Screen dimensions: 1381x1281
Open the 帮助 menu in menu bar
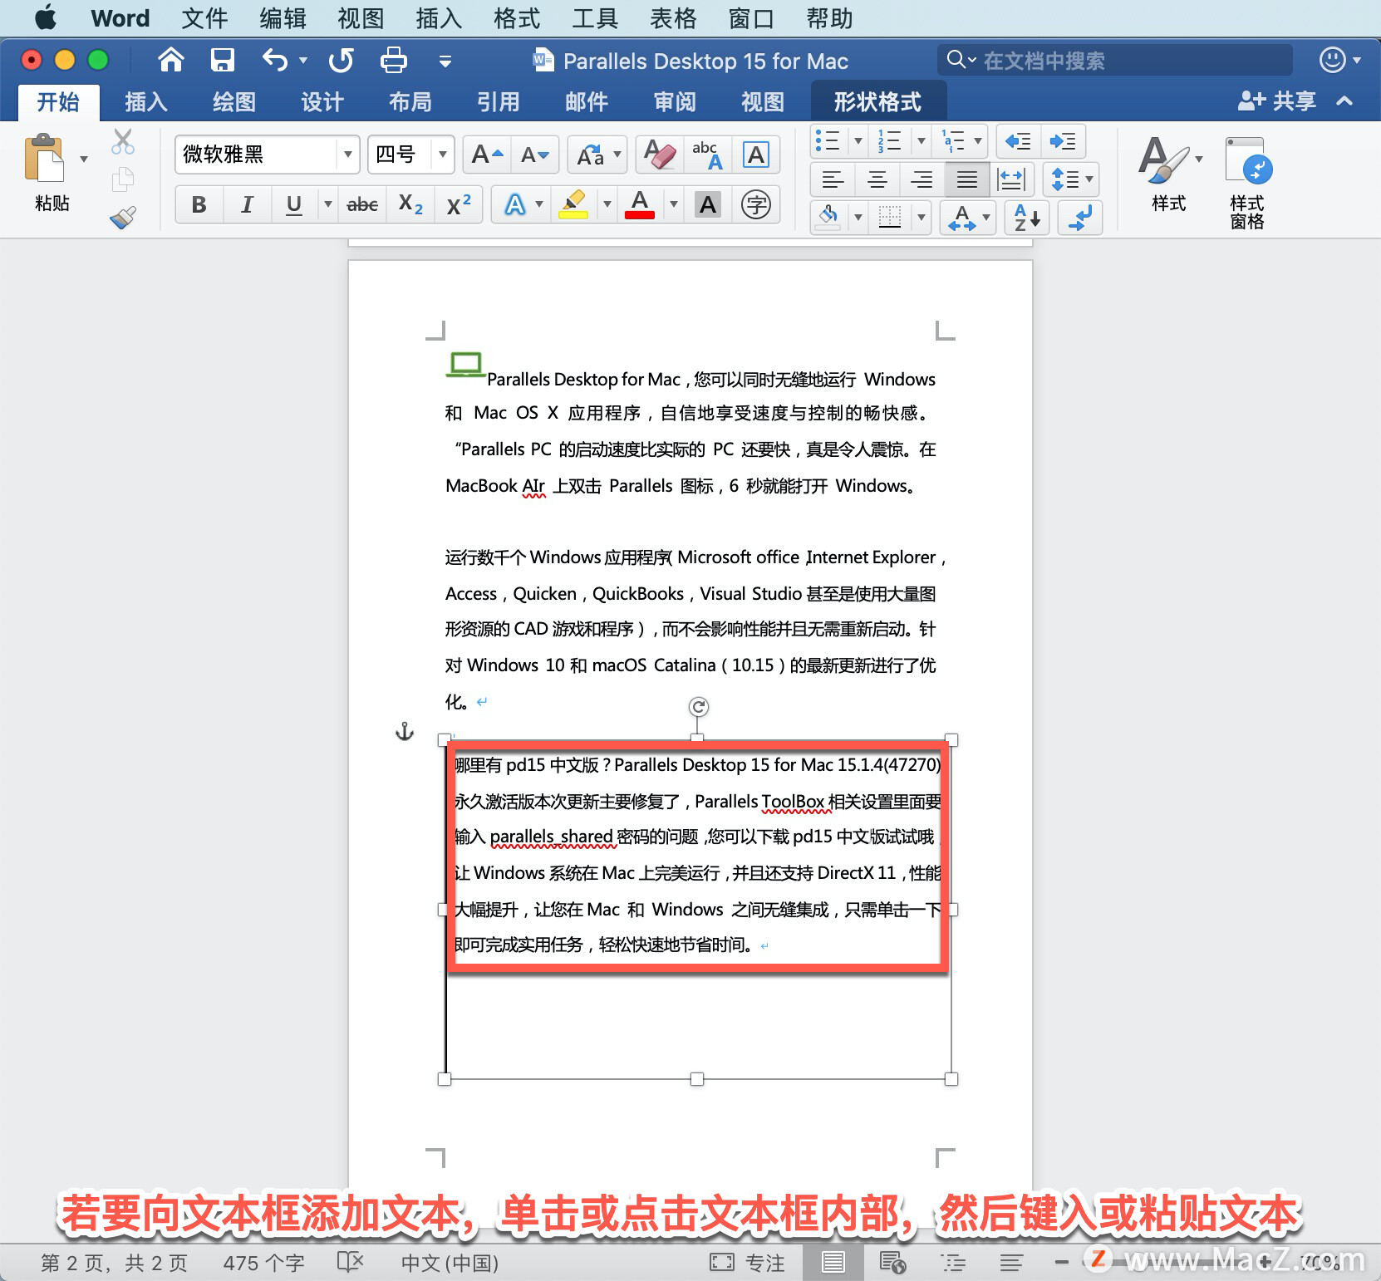tap(829, 18)
